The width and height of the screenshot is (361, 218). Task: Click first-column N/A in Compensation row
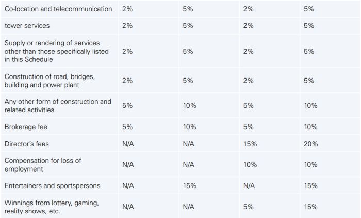coord(128,164)
